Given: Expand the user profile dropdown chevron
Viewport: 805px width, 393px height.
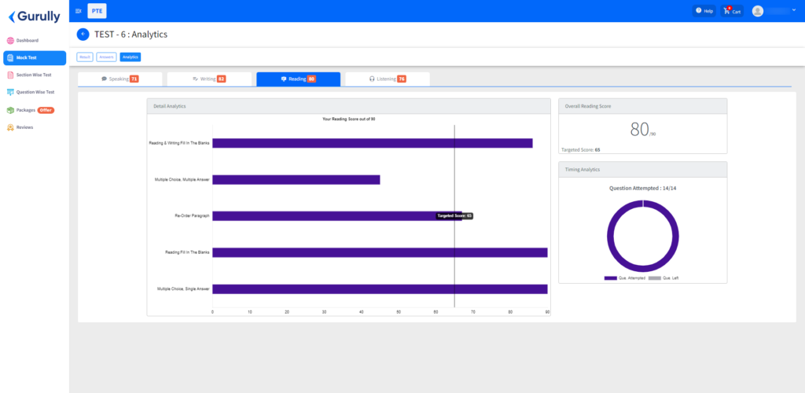Looking at the screenshot, I should point(794,9).
